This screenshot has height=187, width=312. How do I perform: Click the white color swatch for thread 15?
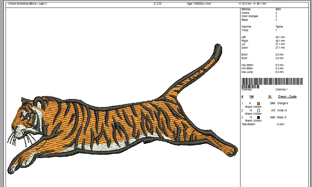click(x=259, y=110)
